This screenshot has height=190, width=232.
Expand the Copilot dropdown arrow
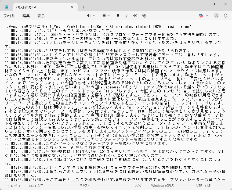tap(207, 16)
